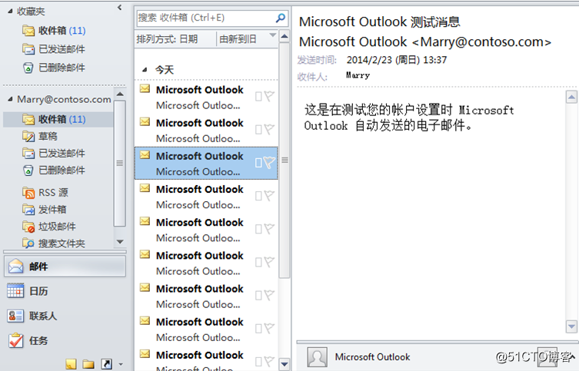Open 已发送邮件 under 收藏夹 favorites
579x371 pixels.
coord(54,49)
